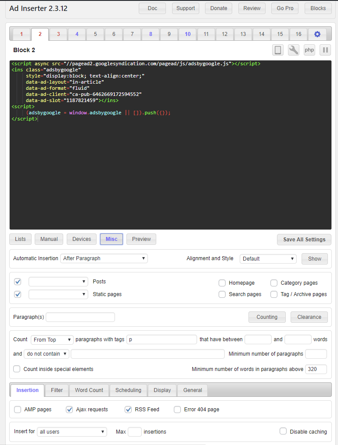This screenshot has height=445, width=338.
Task: Enable the Category pages checkbox
Action: [274, 283]
